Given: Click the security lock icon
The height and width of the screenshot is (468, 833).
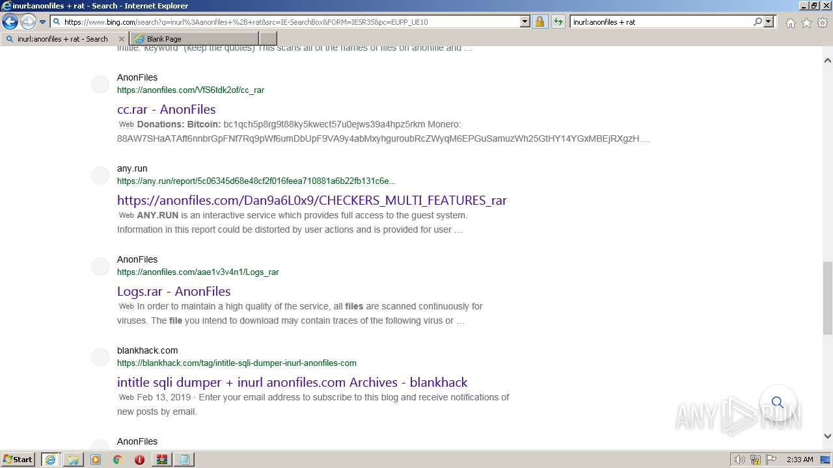Looking at the screenshot, I should [539, 21].
